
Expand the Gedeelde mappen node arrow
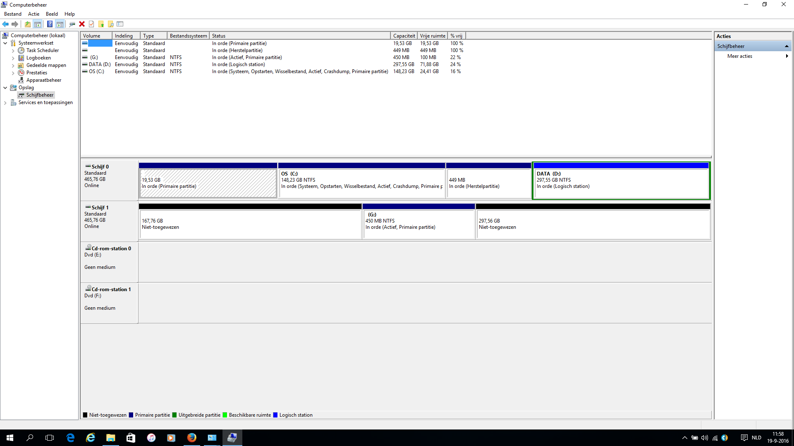click(x=13, y=65)
